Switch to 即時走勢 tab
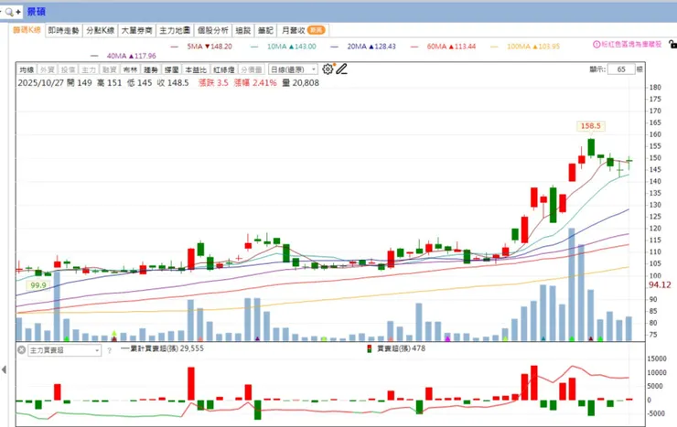This screenshot has height=427, width=677. tap(63, 30)
